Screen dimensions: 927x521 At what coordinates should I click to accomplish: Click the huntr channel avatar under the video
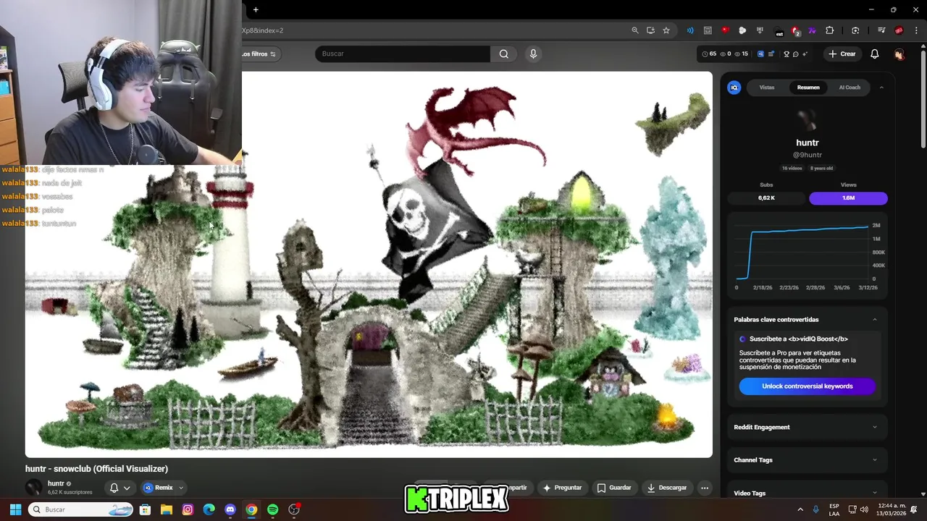(33, 488)
